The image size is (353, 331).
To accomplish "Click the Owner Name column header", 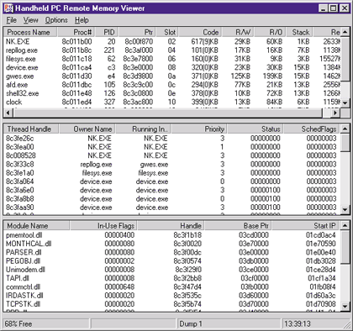I will coord(87,129).
